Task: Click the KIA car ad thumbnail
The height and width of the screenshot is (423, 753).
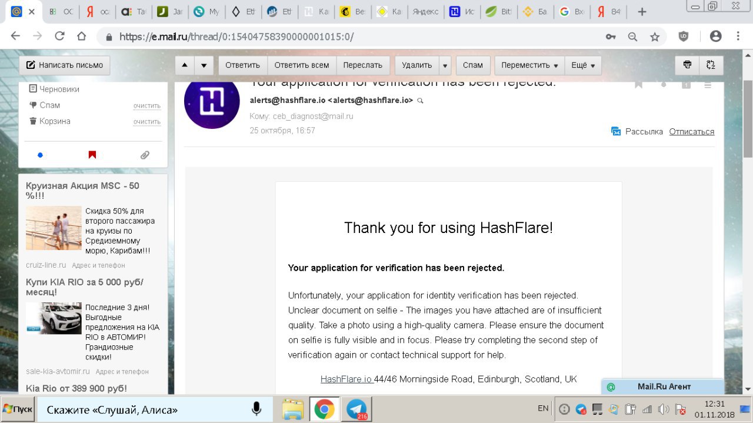Action: point(54,318)
